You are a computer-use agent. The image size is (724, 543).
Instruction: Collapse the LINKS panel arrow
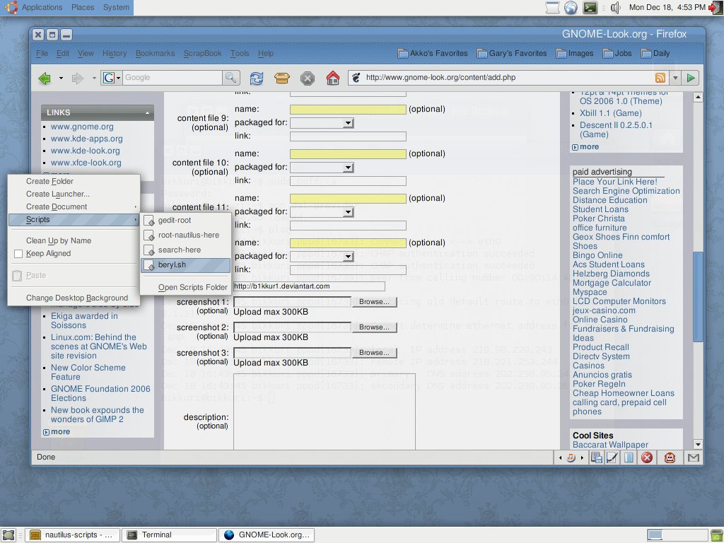[x=147, y=112]
